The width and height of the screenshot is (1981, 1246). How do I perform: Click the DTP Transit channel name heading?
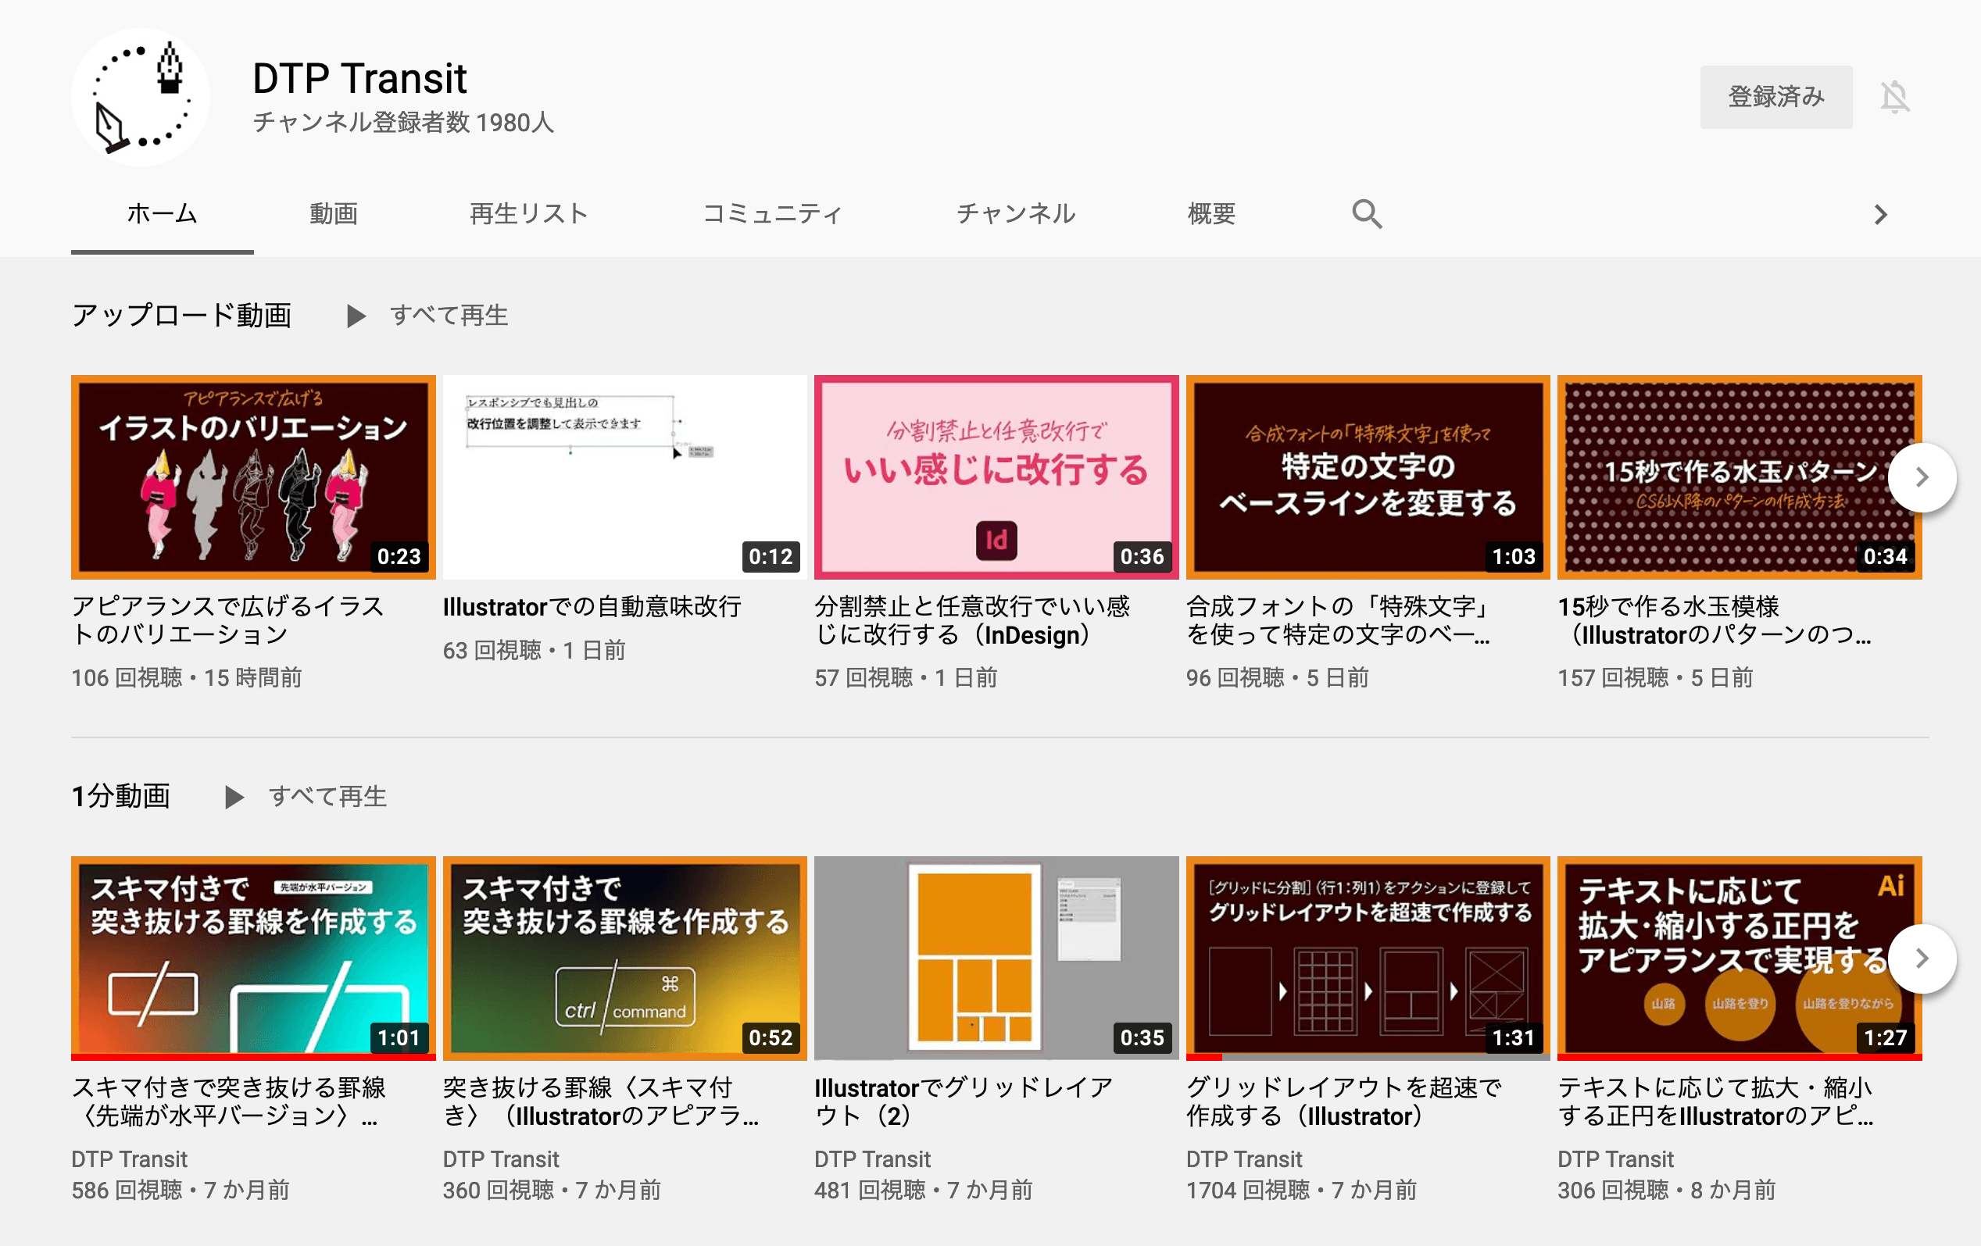[359, 79]
